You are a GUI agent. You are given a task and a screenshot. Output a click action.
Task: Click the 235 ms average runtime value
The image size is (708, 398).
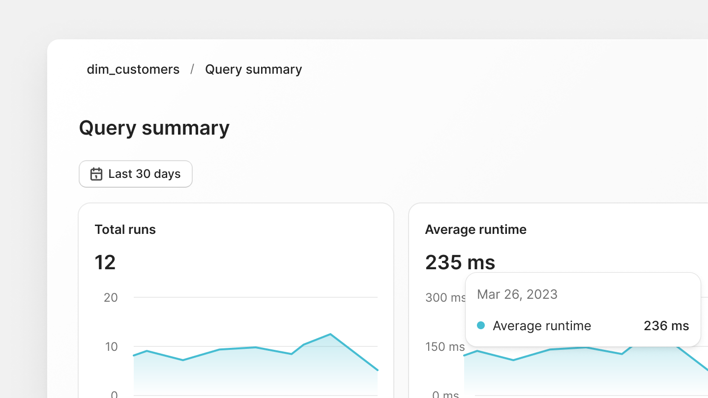(460, 262)
